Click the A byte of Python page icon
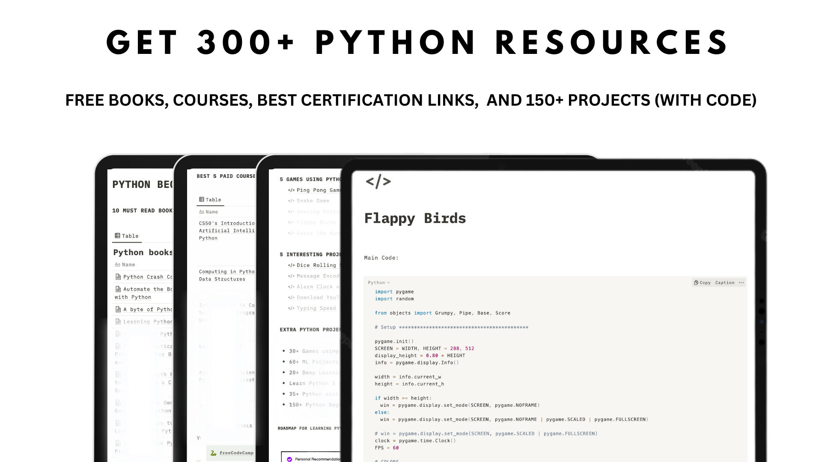Image resolution: width=822 pixels, height=462 pixels. (x=118, y=309)
